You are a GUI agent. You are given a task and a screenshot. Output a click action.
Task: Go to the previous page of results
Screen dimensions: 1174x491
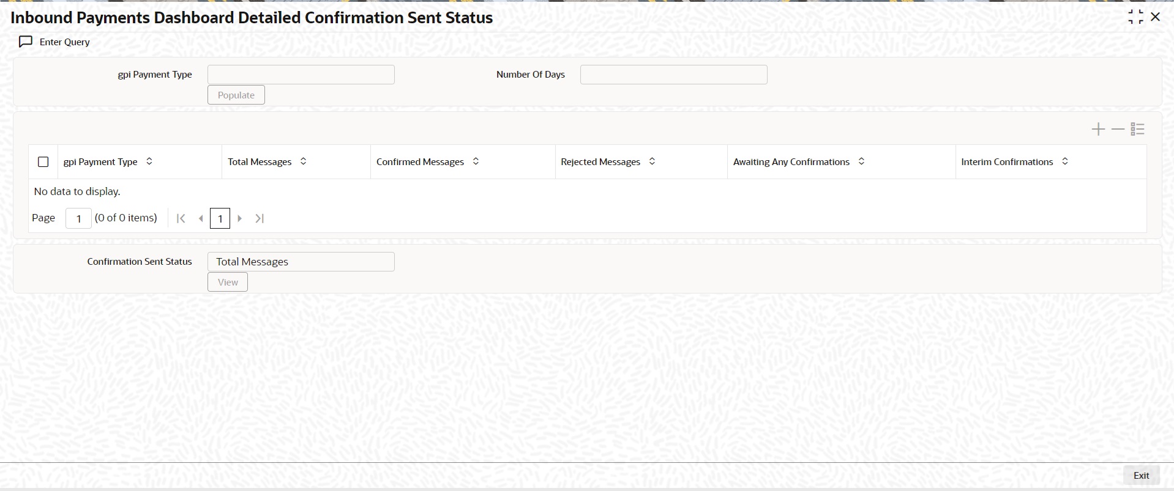(201, 218)
